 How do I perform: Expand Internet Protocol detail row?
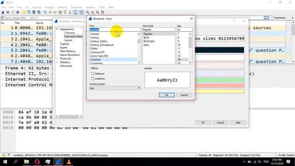(2, 79)
